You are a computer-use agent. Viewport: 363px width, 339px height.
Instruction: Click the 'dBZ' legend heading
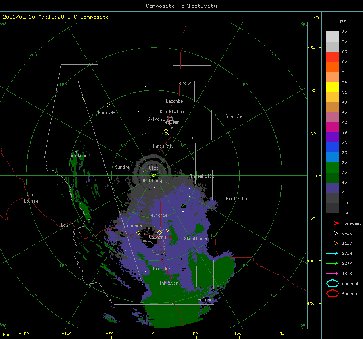[x=342, y=22]
